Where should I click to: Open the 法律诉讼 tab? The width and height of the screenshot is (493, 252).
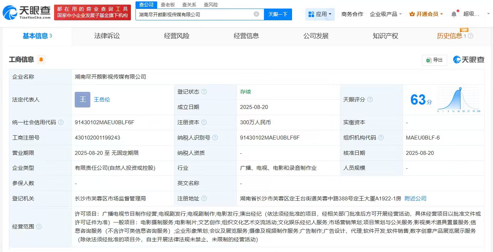pos(107,36)
